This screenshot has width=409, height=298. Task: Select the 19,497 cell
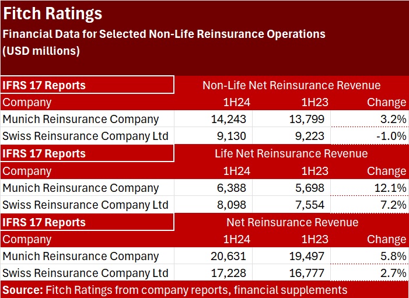pyautogui.click(x=309, y=256)
